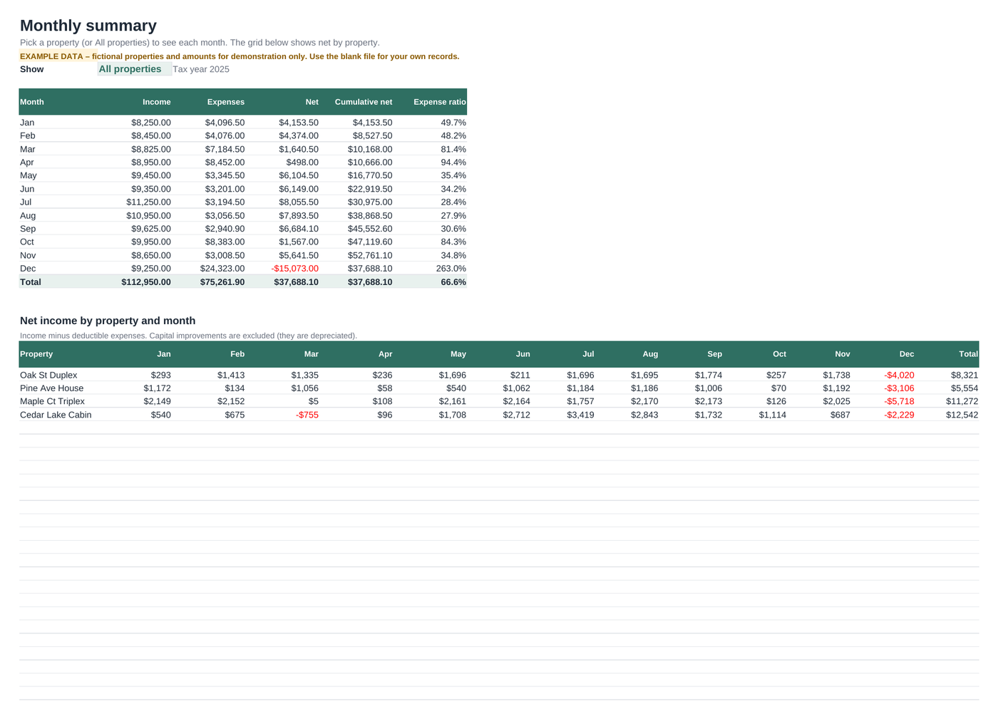The width and height of the screenshot is (998, 719).
Task: Open the "All properties" selector cell
Action: 135,69
